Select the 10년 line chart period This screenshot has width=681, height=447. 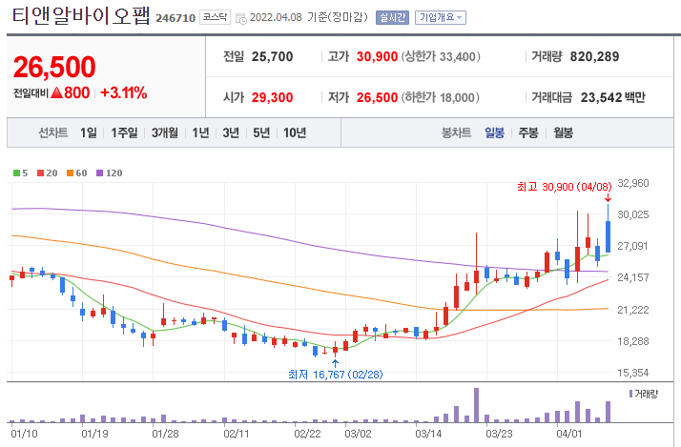click(x=295, y=132)
